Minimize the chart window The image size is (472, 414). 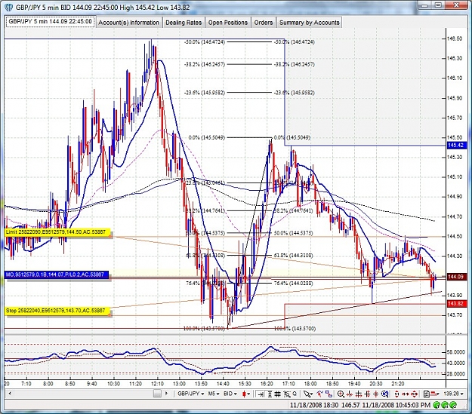(424, 5)
